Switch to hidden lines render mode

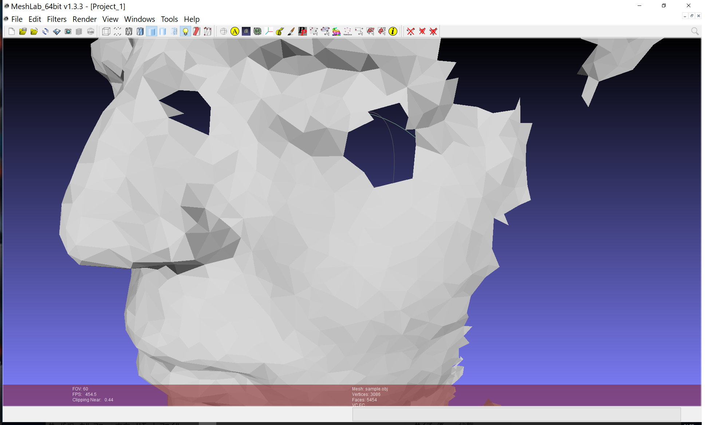click(x=140, y=32)
